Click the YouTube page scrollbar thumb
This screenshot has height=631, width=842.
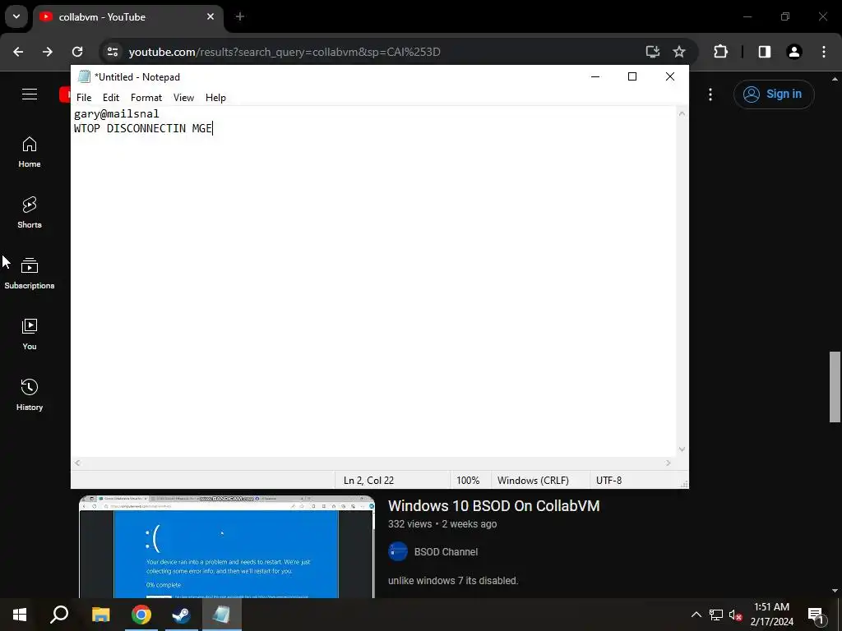[x=835, y=387]
